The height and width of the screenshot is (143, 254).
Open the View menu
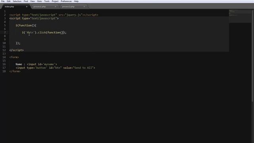tap(33, 1)
